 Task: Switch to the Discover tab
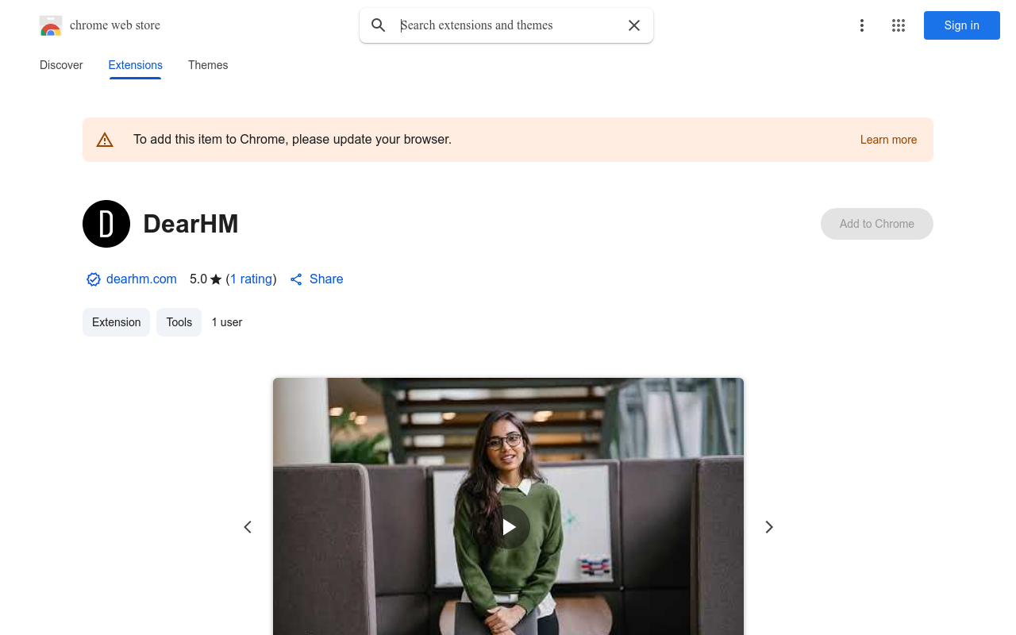(61, 65)
